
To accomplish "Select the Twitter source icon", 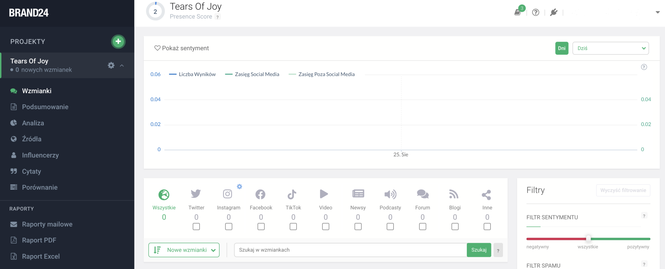I will coord(196,194).
